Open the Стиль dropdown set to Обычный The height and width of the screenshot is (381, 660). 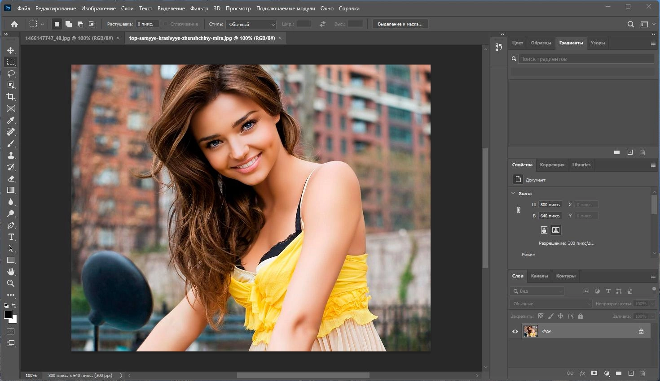tap(251, 24)
